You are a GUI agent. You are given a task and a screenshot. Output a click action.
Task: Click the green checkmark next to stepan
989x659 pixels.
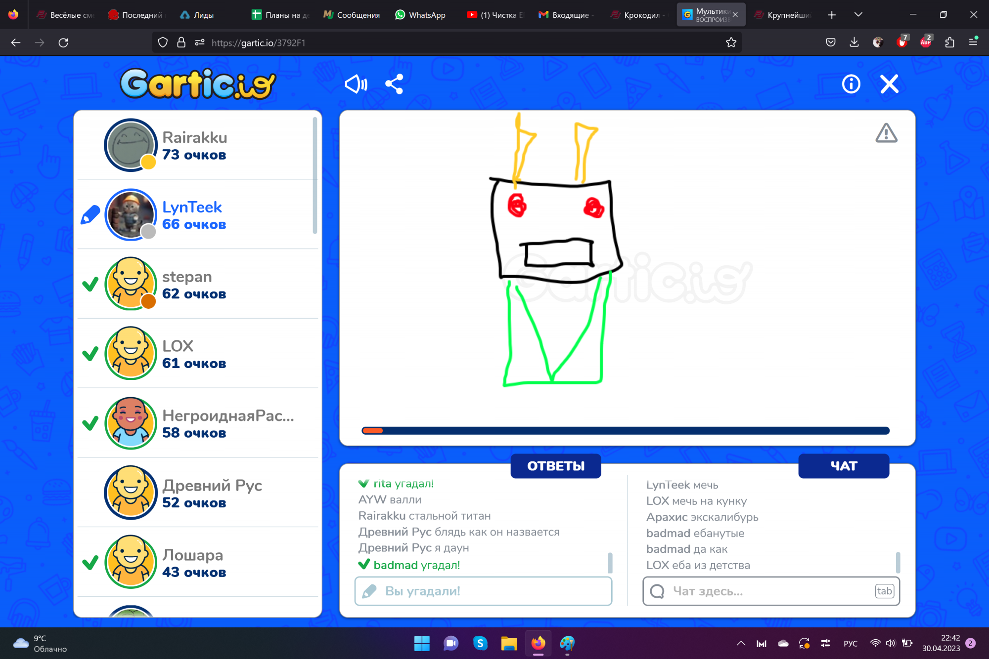coord(90,285)
